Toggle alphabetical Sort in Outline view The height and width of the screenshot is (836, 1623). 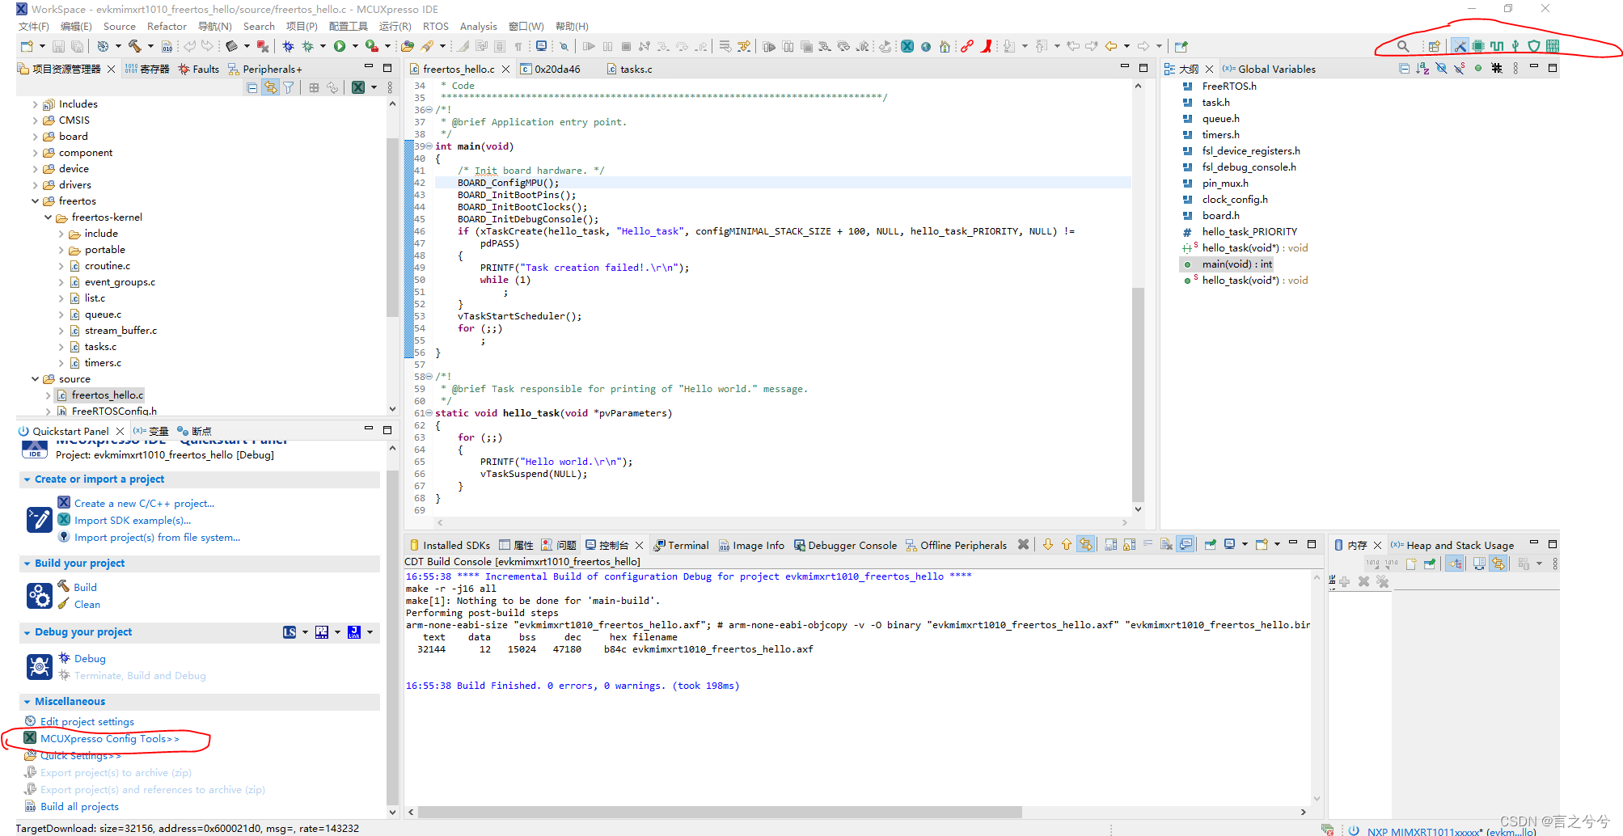tap(1422, 69)
